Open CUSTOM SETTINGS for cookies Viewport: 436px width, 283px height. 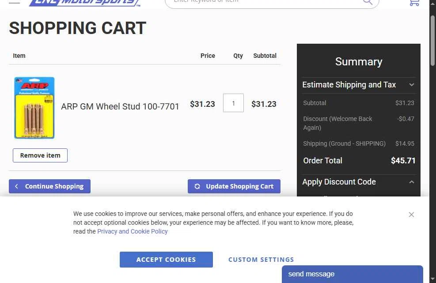tap(261, 260)
